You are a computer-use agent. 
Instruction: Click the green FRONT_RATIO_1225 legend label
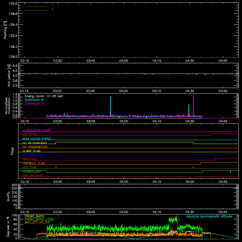click(x=39, y=219)
